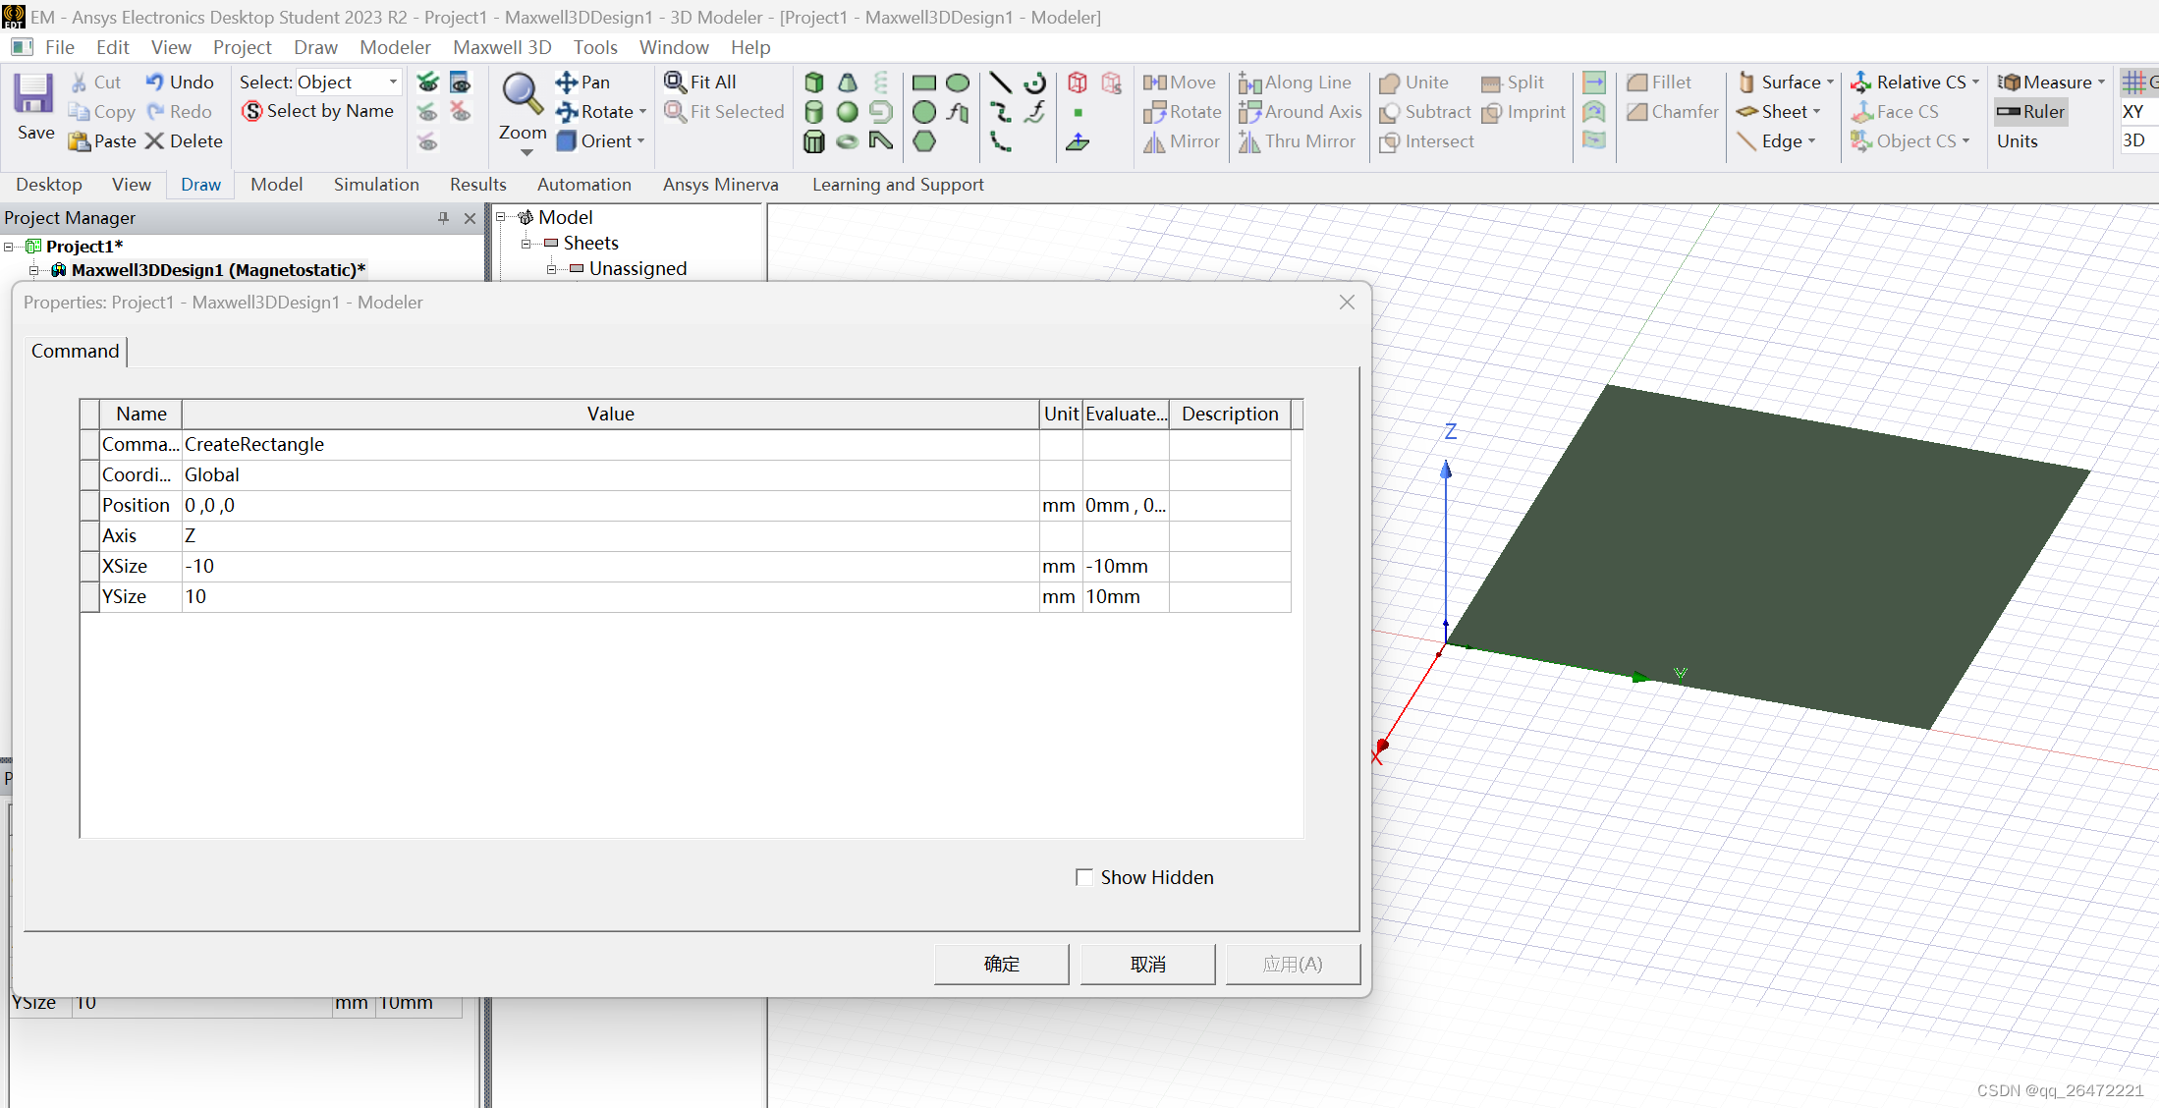Click the Draw cylinder icon
Viewport: 2159px width, 1108px height.
pyautogui.click(x=814, y=112)
